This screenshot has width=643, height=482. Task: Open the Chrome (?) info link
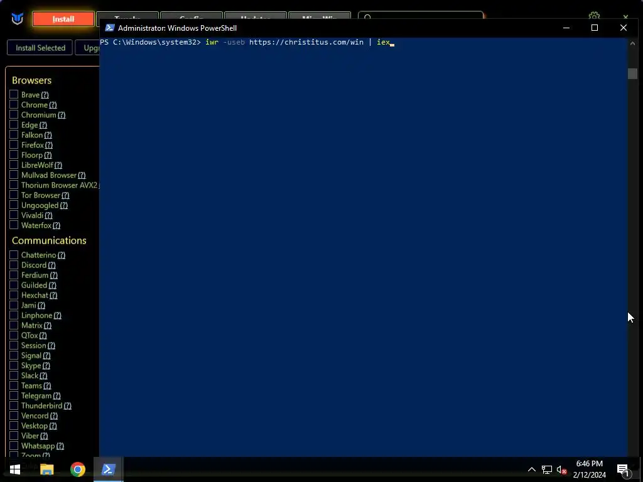[x=53, y=105]
